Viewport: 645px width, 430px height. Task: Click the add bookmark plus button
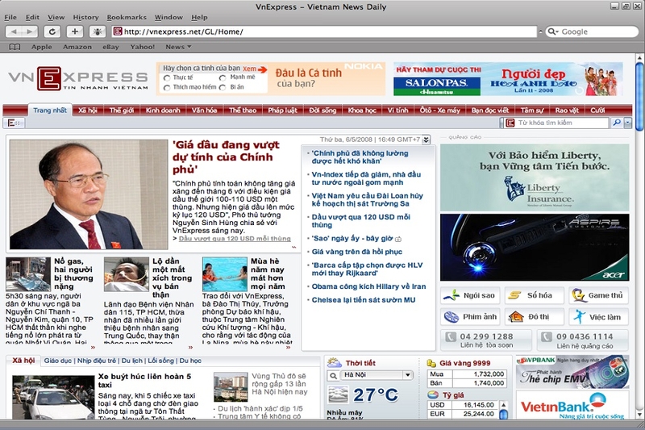74,31
